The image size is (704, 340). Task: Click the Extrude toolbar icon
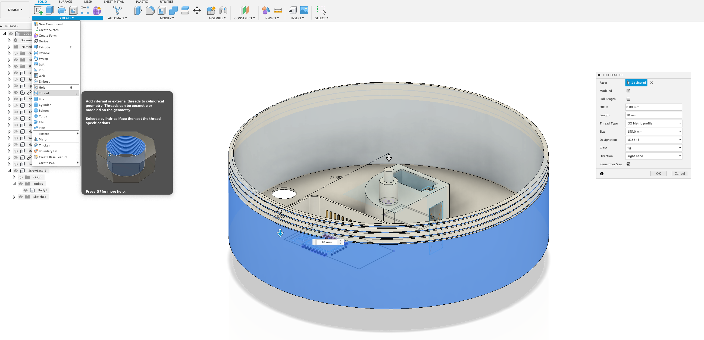coord(50,10)
